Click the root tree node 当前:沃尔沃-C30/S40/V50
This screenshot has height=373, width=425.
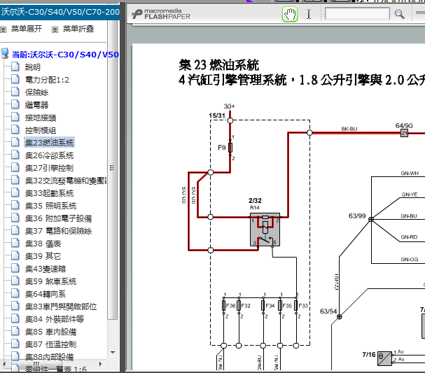(65, 55)
